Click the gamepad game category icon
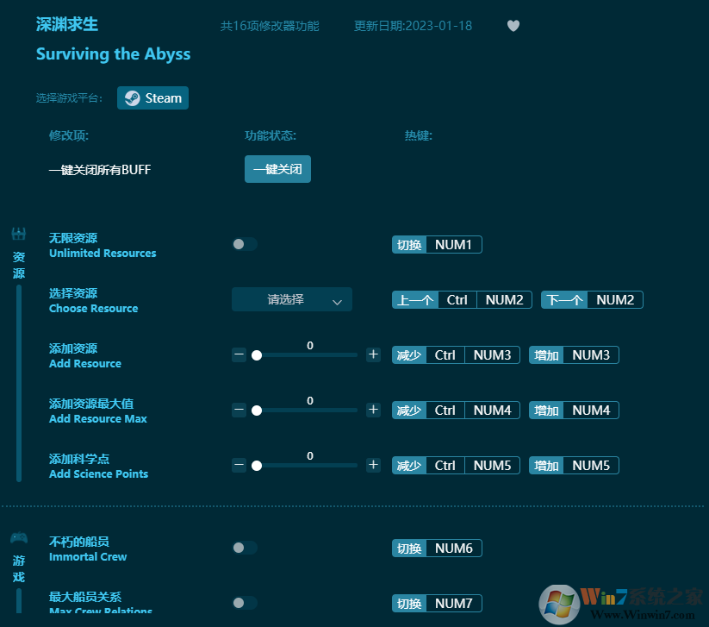This screenshot has width=709, height=627. click(19, 538)
